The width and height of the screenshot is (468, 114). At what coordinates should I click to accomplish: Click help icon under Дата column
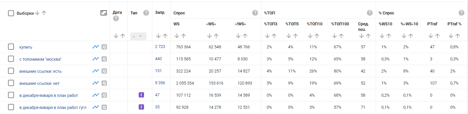[116, 18]
